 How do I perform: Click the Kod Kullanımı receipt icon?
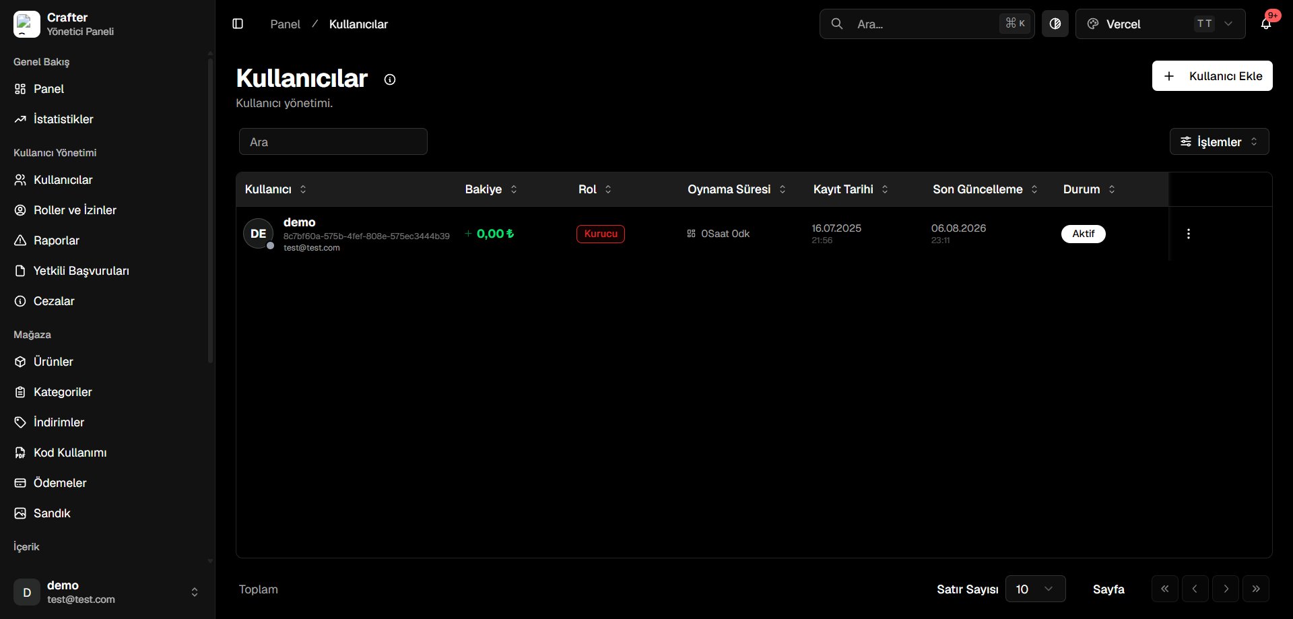(x=20, y=453)
